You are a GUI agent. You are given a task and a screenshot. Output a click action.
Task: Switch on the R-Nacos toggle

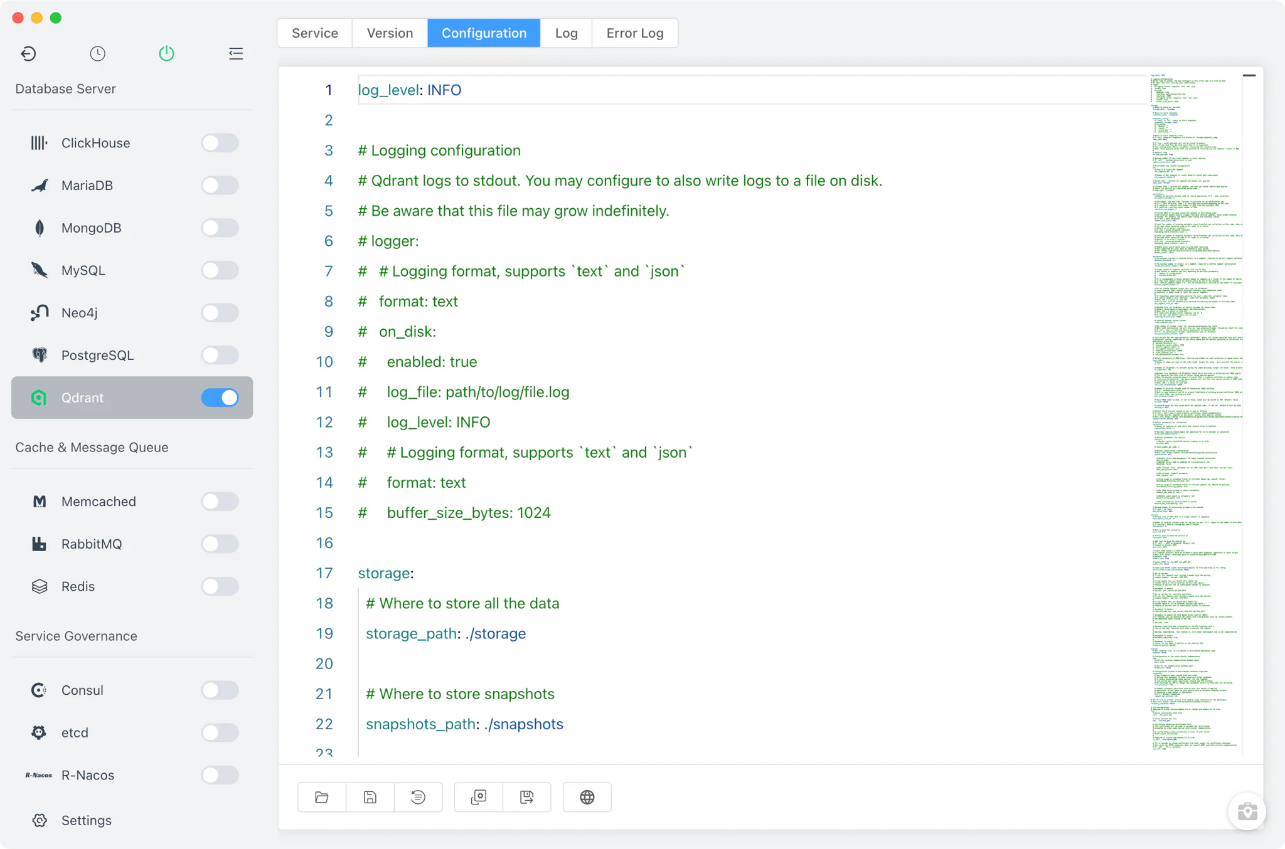220,775
